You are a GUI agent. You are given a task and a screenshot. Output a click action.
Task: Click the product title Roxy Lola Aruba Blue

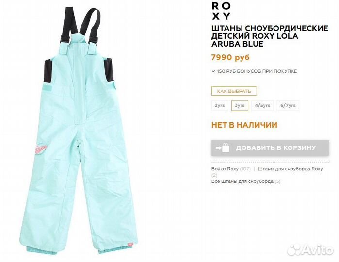(270, 36)
